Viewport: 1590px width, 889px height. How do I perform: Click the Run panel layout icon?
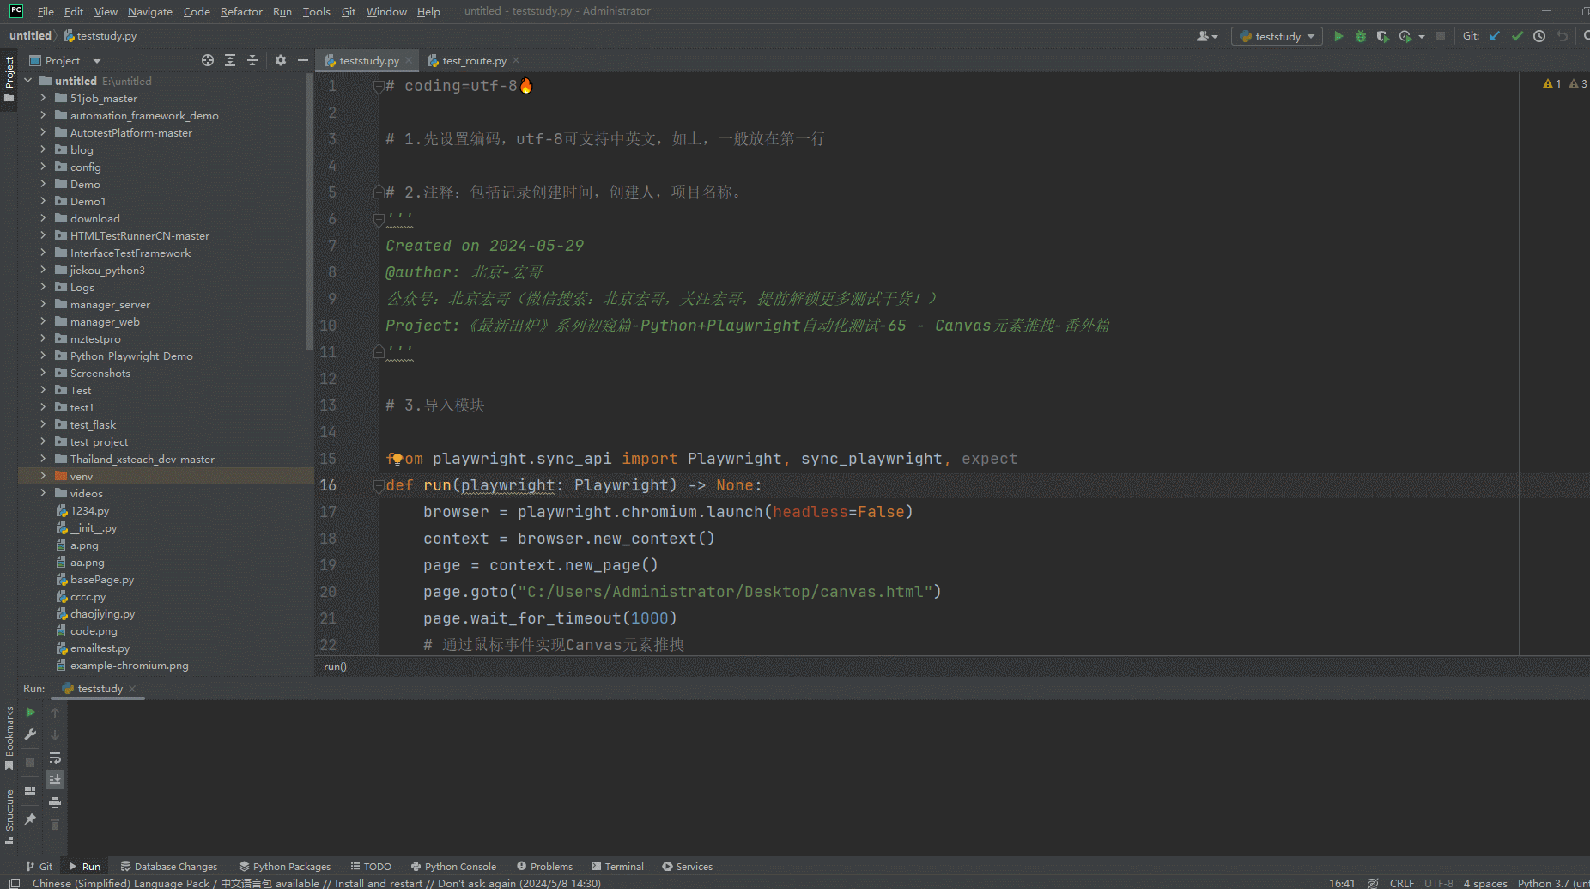click(x=30, y=791)
